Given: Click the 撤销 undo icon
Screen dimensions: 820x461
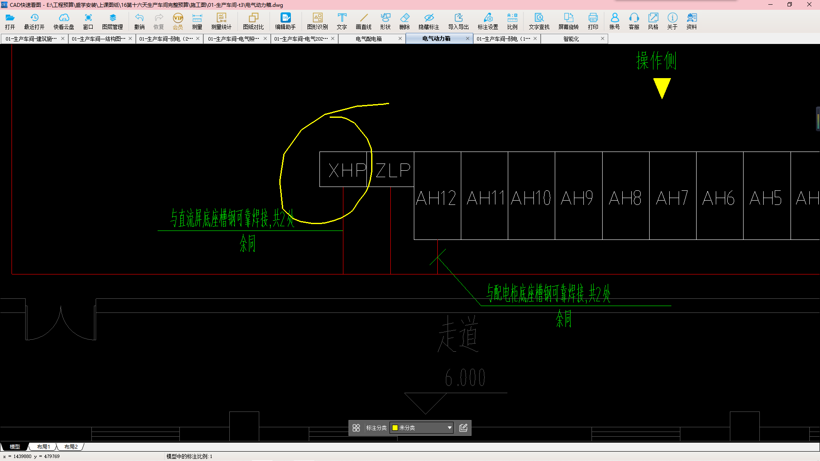Looking at the screenshot, I should [x=139, y=21].
